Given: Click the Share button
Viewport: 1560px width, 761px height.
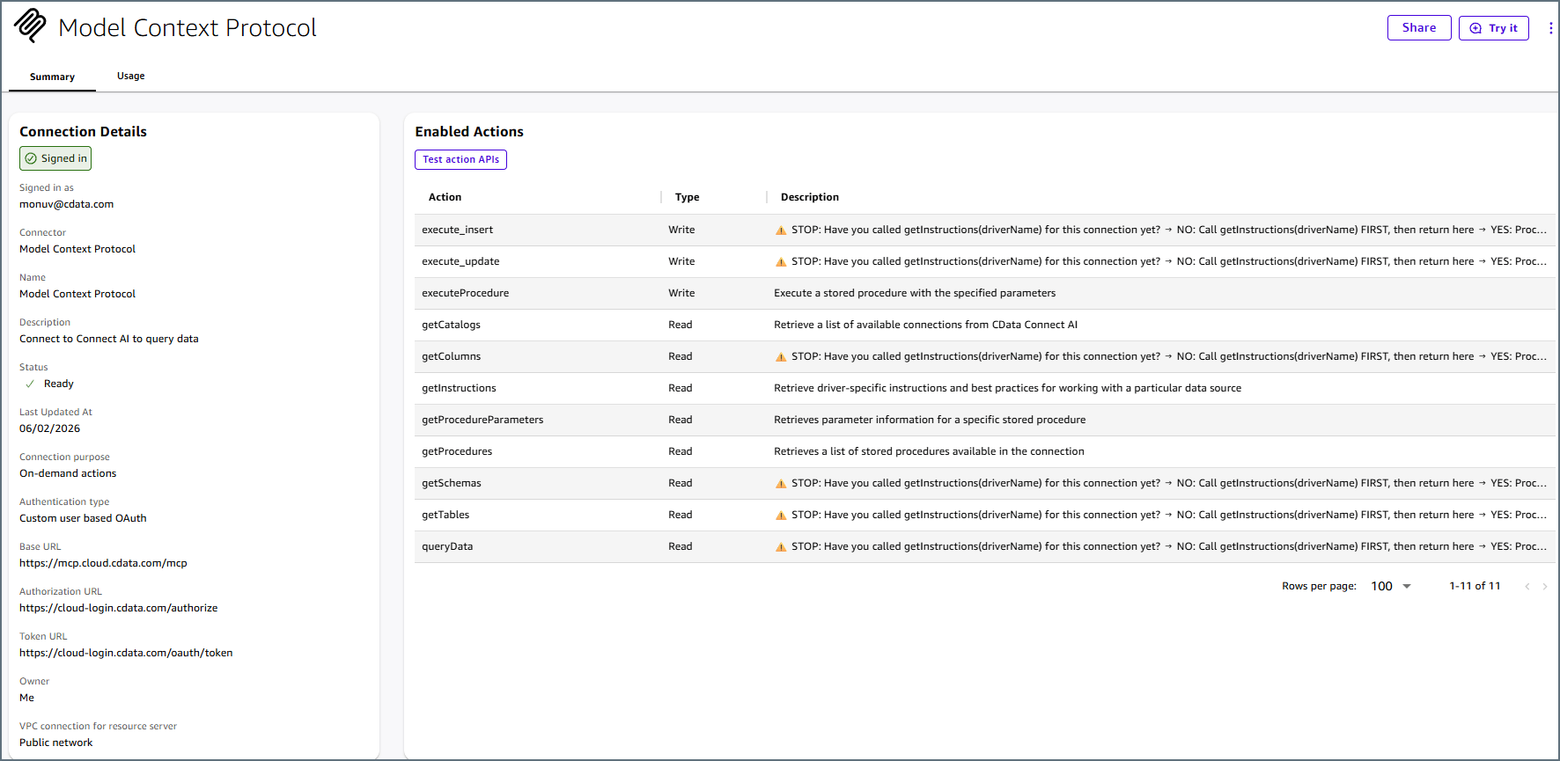Looking at the screenshot, I should 1419,28.
